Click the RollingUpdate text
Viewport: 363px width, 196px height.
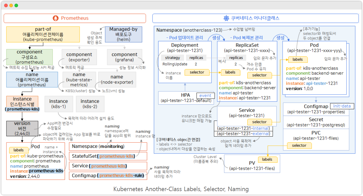pos(175,64)
